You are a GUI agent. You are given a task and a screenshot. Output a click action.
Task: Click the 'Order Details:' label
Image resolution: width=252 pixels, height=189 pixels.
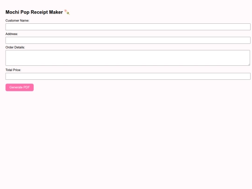pos(15,48)
